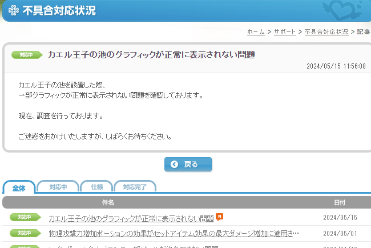Click the date 2024/05/01 in list
The height and width of the screenshot is (248, 371).
click(340, 234)
